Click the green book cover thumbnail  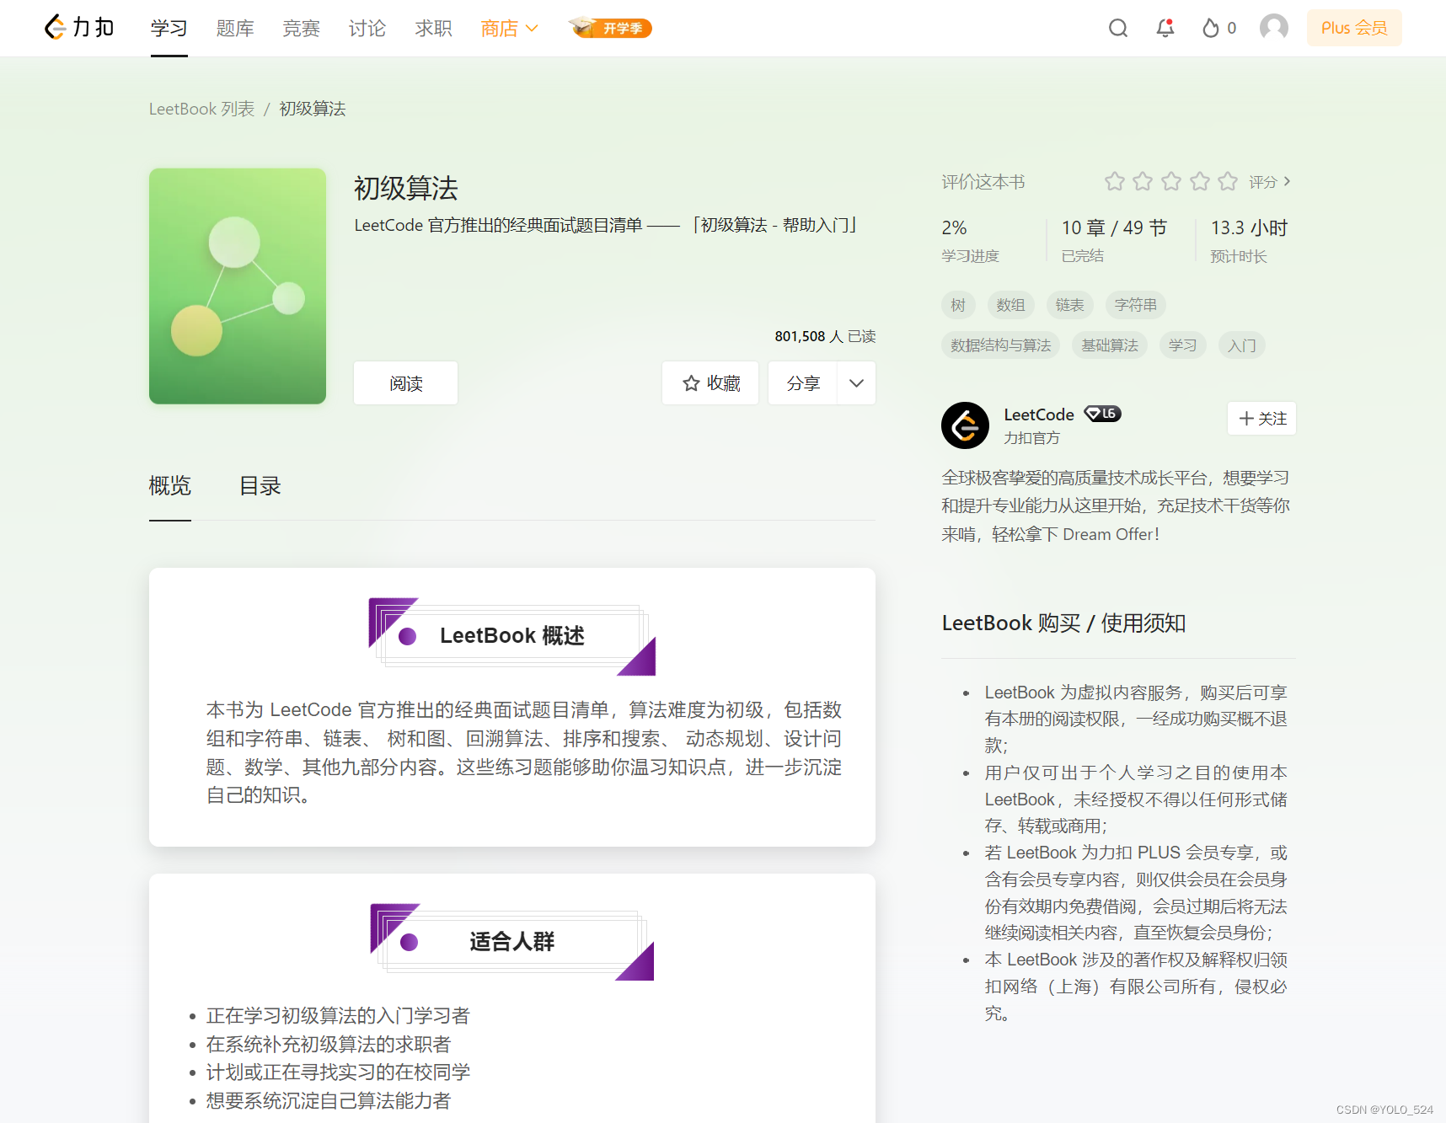coord(237,286)
